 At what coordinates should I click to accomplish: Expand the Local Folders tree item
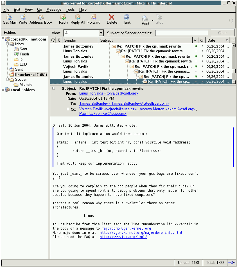tap(3, 90)
